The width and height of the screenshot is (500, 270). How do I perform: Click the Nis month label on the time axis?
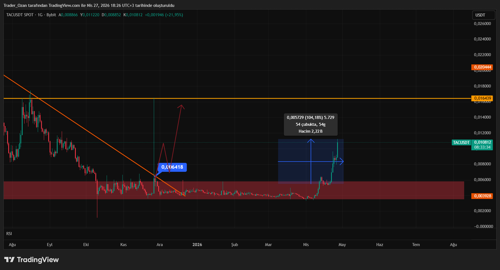point(305,245)
